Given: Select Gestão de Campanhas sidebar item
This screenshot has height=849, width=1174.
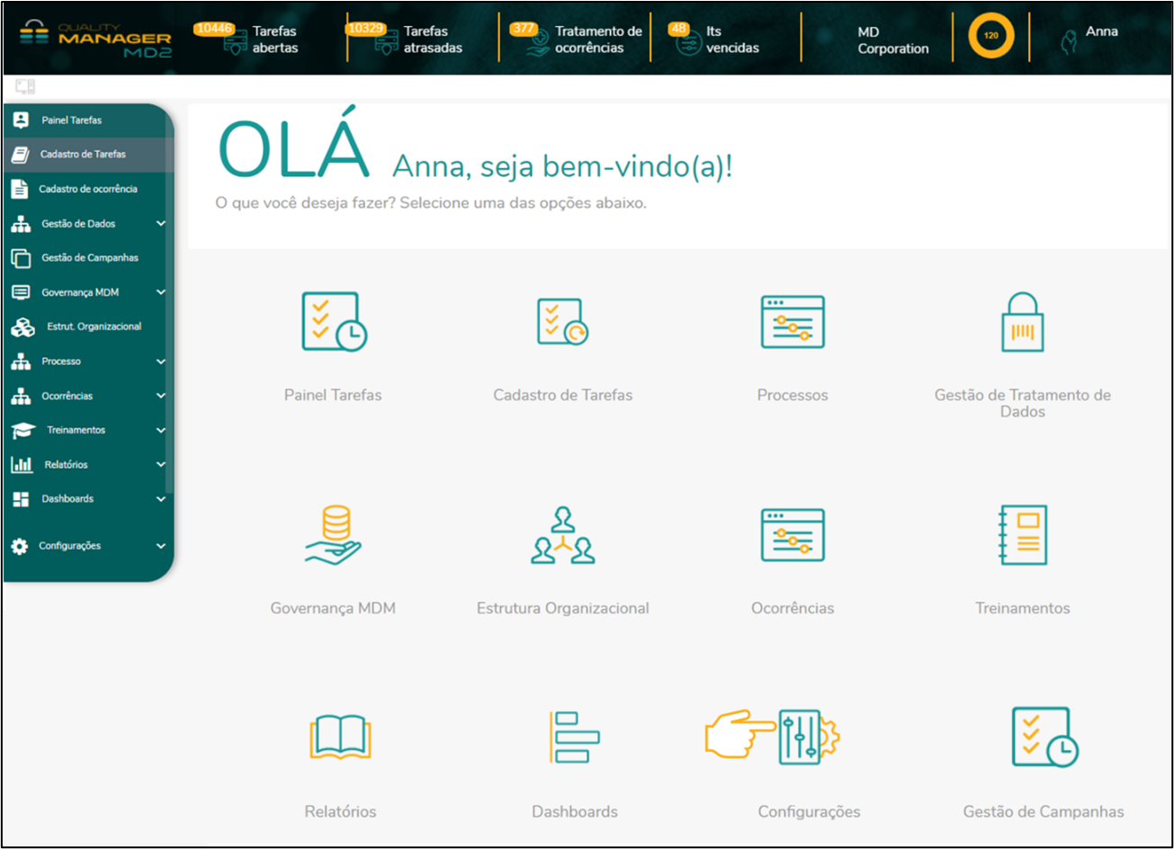Looking at the screenshot, I should coord(87,258).
